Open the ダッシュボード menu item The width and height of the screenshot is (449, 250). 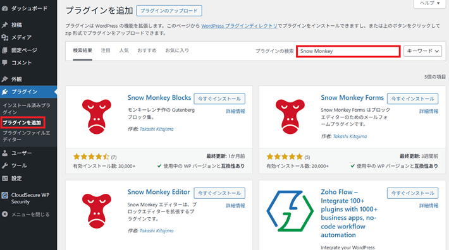tap(29, 8)
